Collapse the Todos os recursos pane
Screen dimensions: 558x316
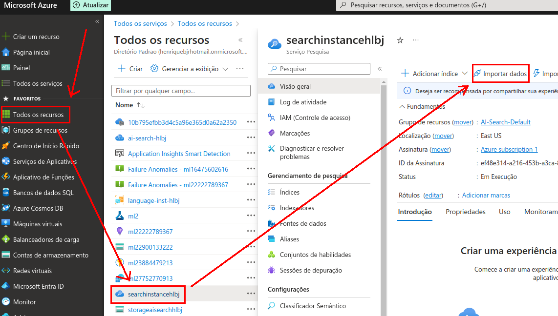[240, 40]
